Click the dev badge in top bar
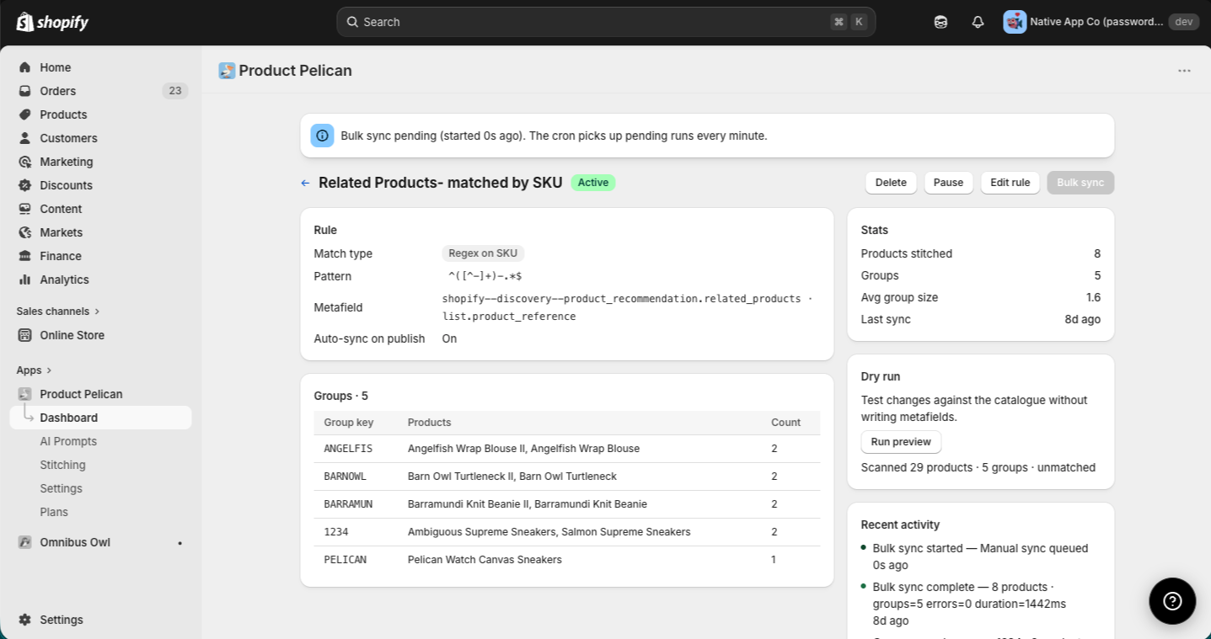The width and height of the screenshot is (1211, 639). tap(1184, 22)
